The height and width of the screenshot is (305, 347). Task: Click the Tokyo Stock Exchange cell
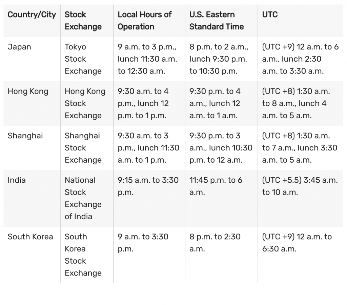[x=83, y=59]
